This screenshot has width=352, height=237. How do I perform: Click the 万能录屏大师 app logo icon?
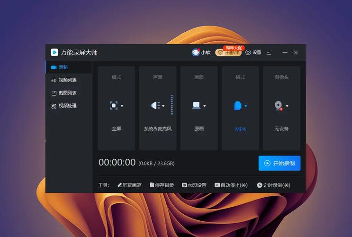click(x=54, y=53)
